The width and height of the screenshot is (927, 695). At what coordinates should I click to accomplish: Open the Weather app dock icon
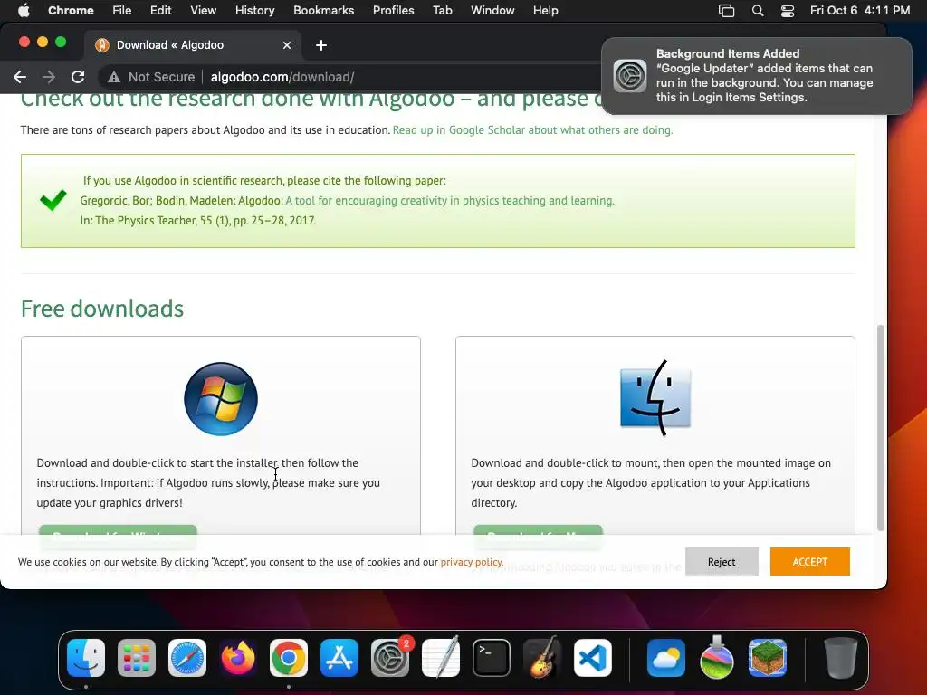[665, 658]
